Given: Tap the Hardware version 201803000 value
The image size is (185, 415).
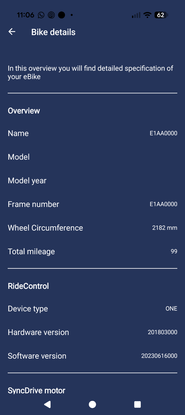Looking at the screenshot, I should (162, 332).
